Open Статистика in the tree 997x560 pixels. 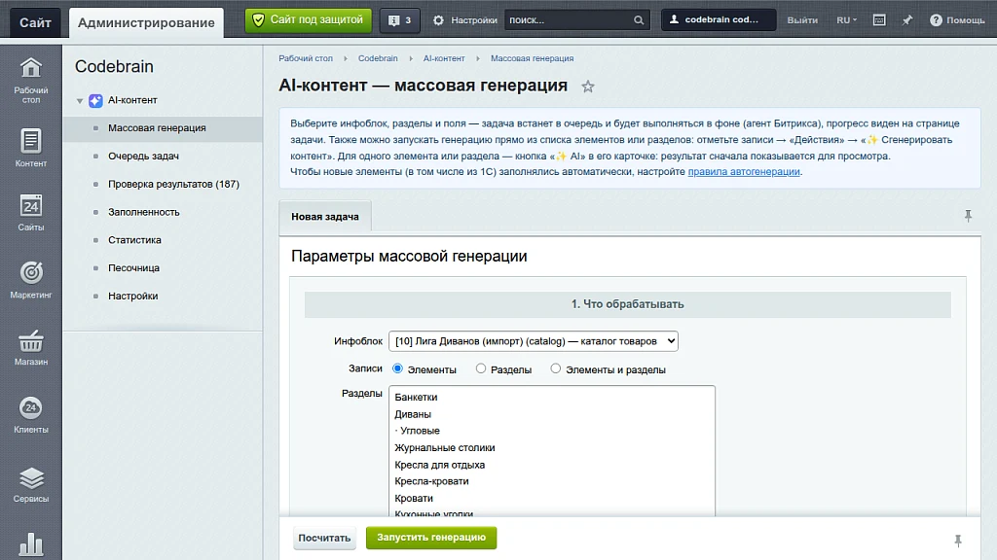click(134, 240)
